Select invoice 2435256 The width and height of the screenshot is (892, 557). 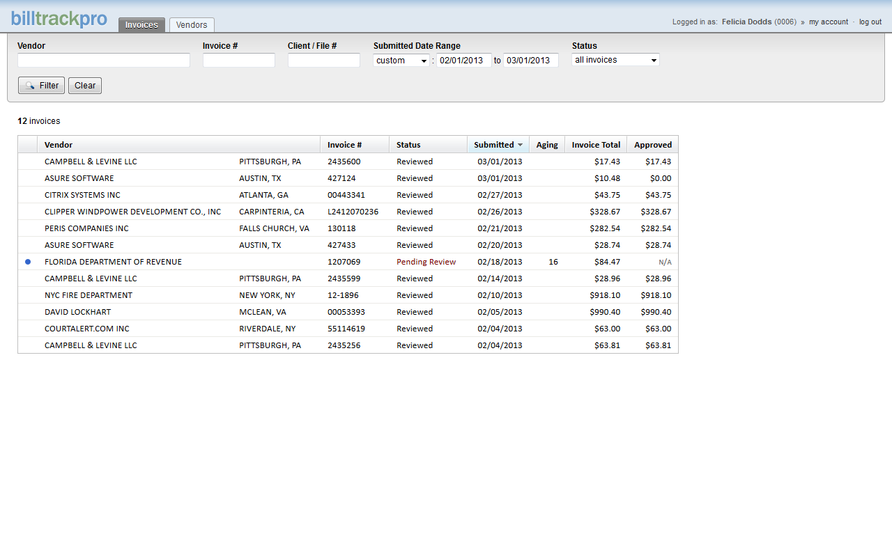(348, 345)
